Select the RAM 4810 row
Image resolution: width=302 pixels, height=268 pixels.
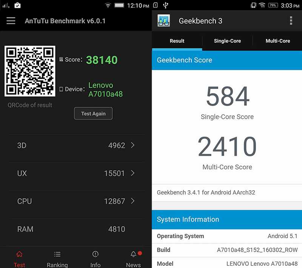pos(77,229)
